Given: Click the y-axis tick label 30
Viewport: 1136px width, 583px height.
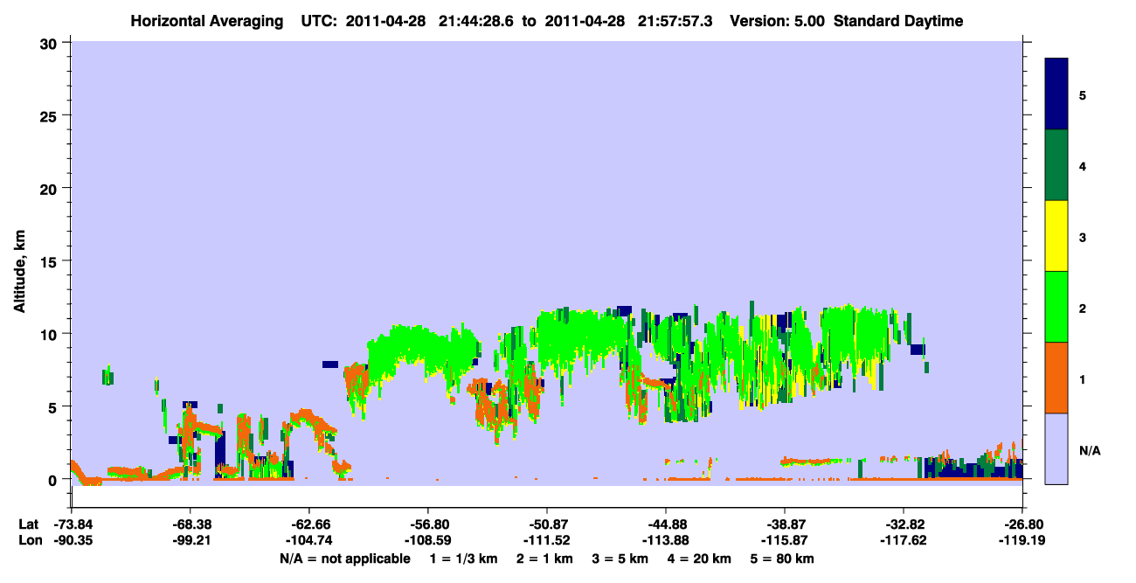Looking at the screenshot, I should click(x=50, y=42).
